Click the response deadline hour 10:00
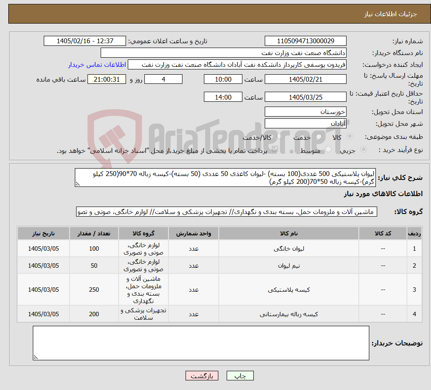The width and height of the screenshot is (431, 390). (223, 79)
